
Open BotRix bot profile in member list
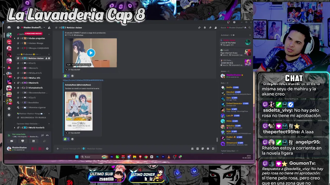point(236,87)
